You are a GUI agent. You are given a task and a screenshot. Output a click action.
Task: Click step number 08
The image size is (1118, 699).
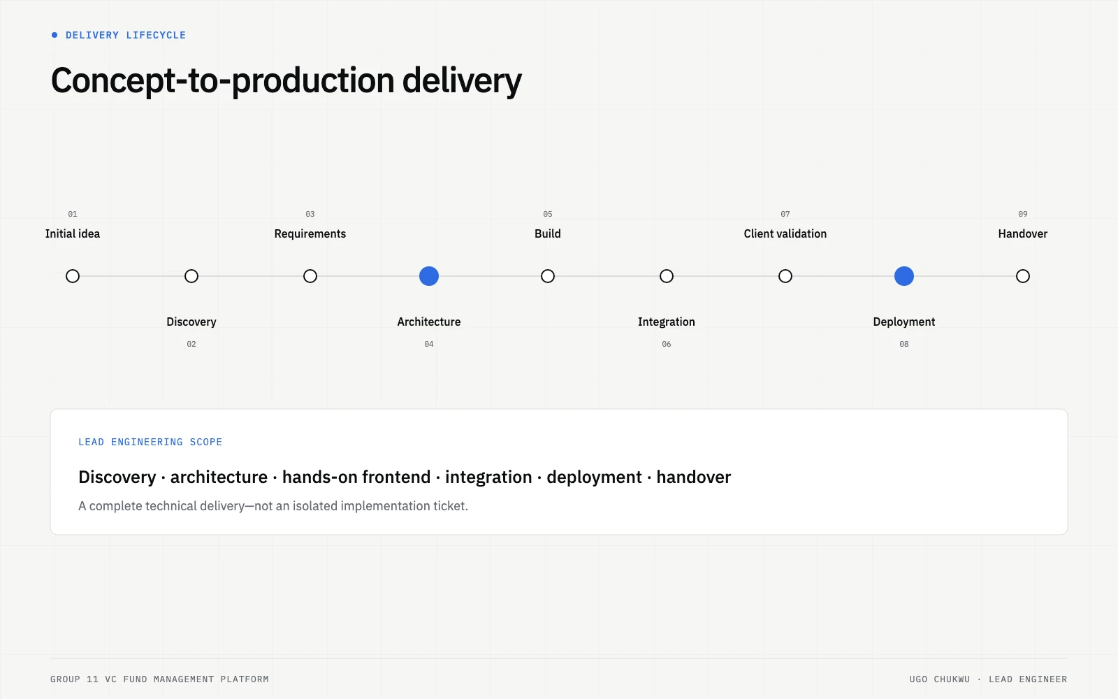click(904, 344)
